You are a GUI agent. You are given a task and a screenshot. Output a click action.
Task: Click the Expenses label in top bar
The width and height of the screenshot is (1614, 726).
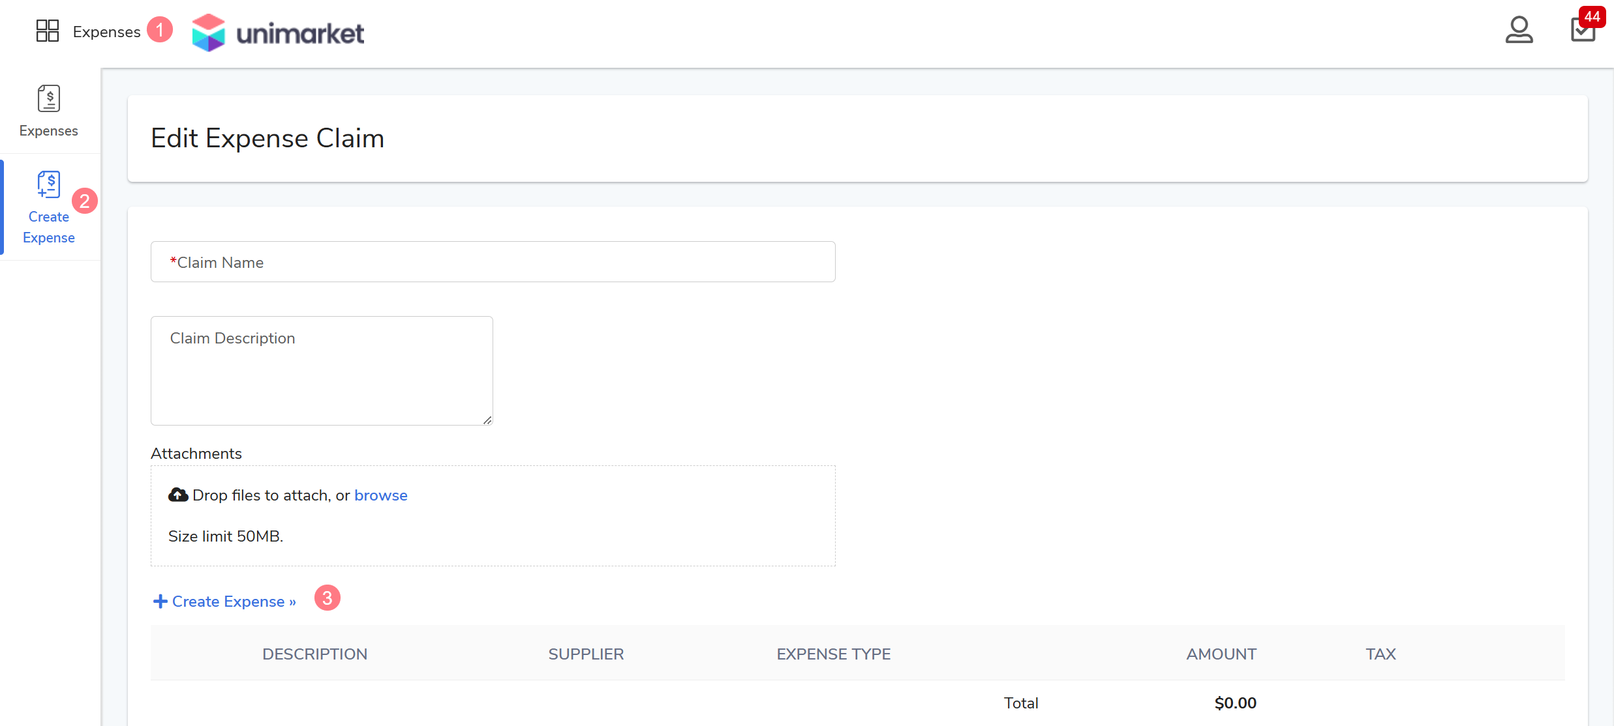pos(106,32)
